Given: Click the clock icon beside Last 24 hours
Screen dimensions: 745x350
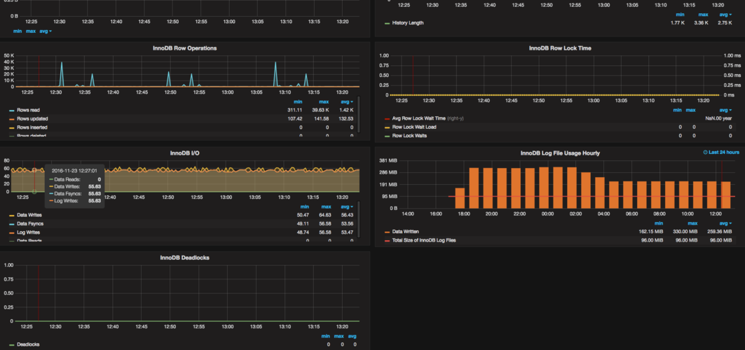Looking at the screenshot, I should click(x=705, y=153).
